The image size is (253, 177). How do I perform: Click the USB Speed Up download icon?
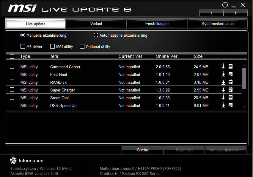(223, 105)
